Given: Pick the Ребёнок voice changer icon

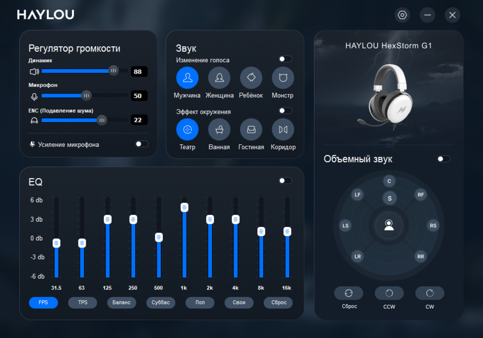Looking at the screenshot, I should click(x=251, y=78).
